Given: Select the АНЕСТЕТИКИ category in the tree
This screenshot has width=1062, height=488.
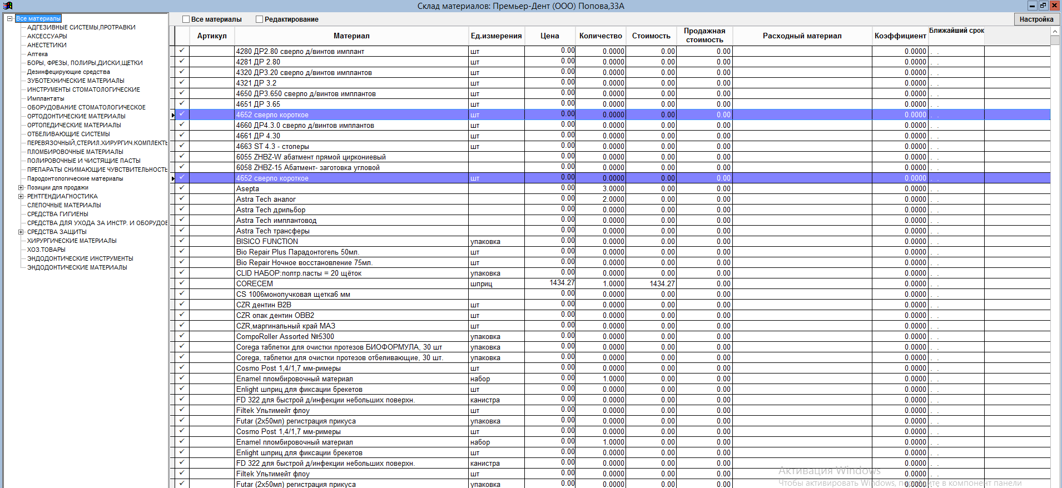Looking at the screenshot, I should 47,46.
